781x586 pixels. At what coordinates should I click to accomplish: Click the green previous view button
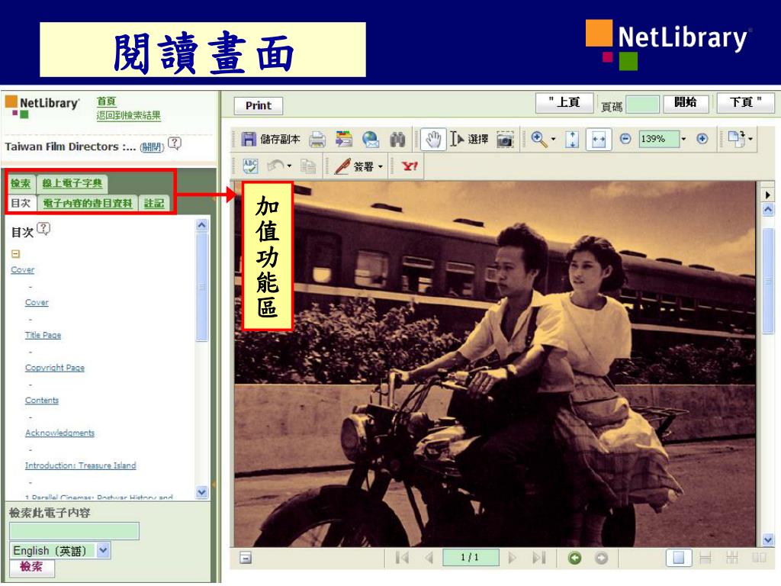574,558
